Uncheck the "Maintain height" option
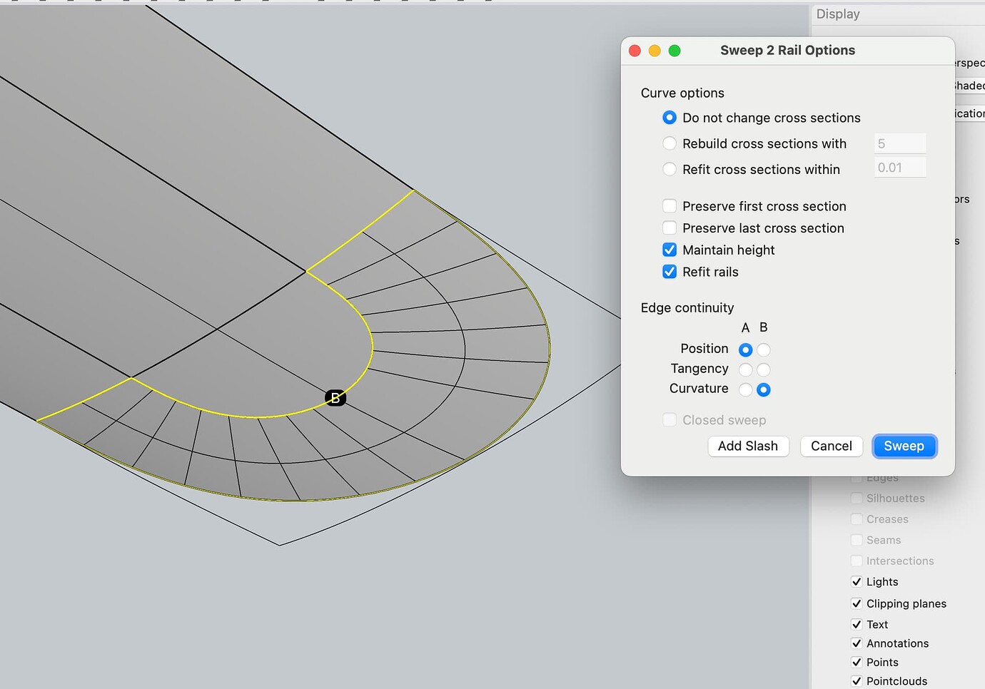 pos(669,250)
